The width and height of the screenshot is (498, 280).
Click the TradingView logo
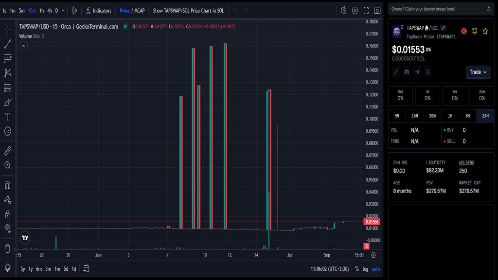25,238
